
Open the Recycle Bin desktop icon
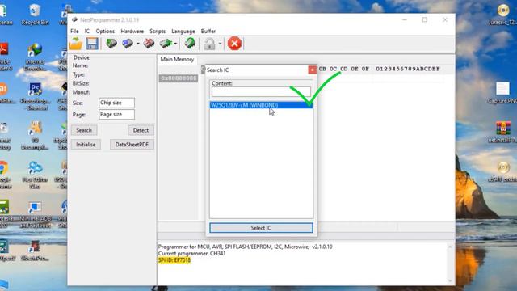(35, 15)
